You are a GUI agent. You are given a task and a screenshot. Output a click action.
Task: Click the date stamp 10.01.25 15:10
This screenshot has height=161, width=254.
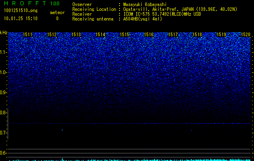point(21,19)
